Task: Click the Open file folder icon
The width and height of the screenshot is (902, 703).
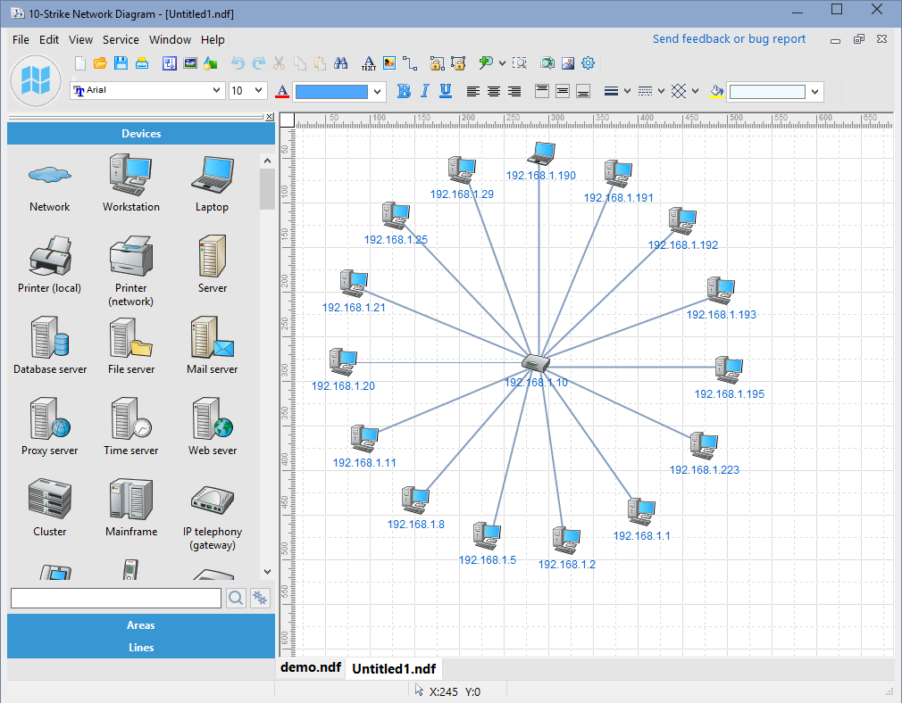Action: point(100,63)
